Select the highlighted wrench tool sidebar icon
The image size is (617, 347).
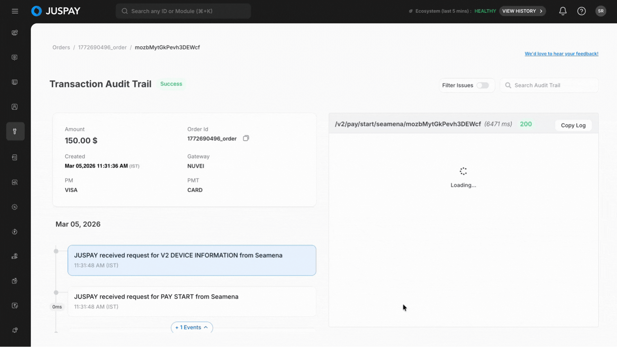tap(15, 131)
